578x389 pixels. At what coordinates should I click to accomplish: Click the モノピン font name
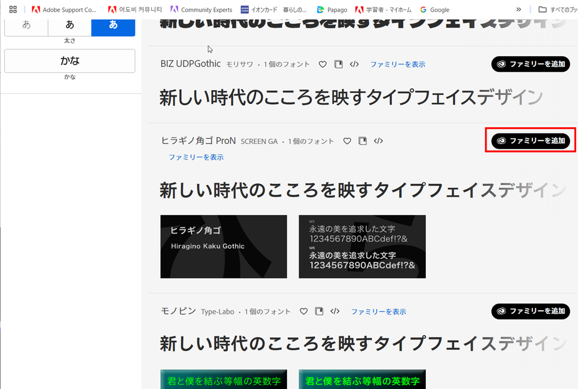click(178, 311)
